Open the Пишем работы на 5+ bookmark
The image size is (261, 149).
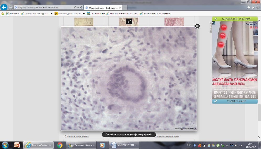click(x=122, y=14)
